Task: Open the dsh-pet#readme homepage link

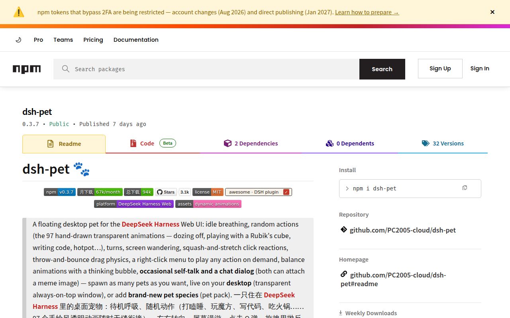Action: tap(393, 279)
